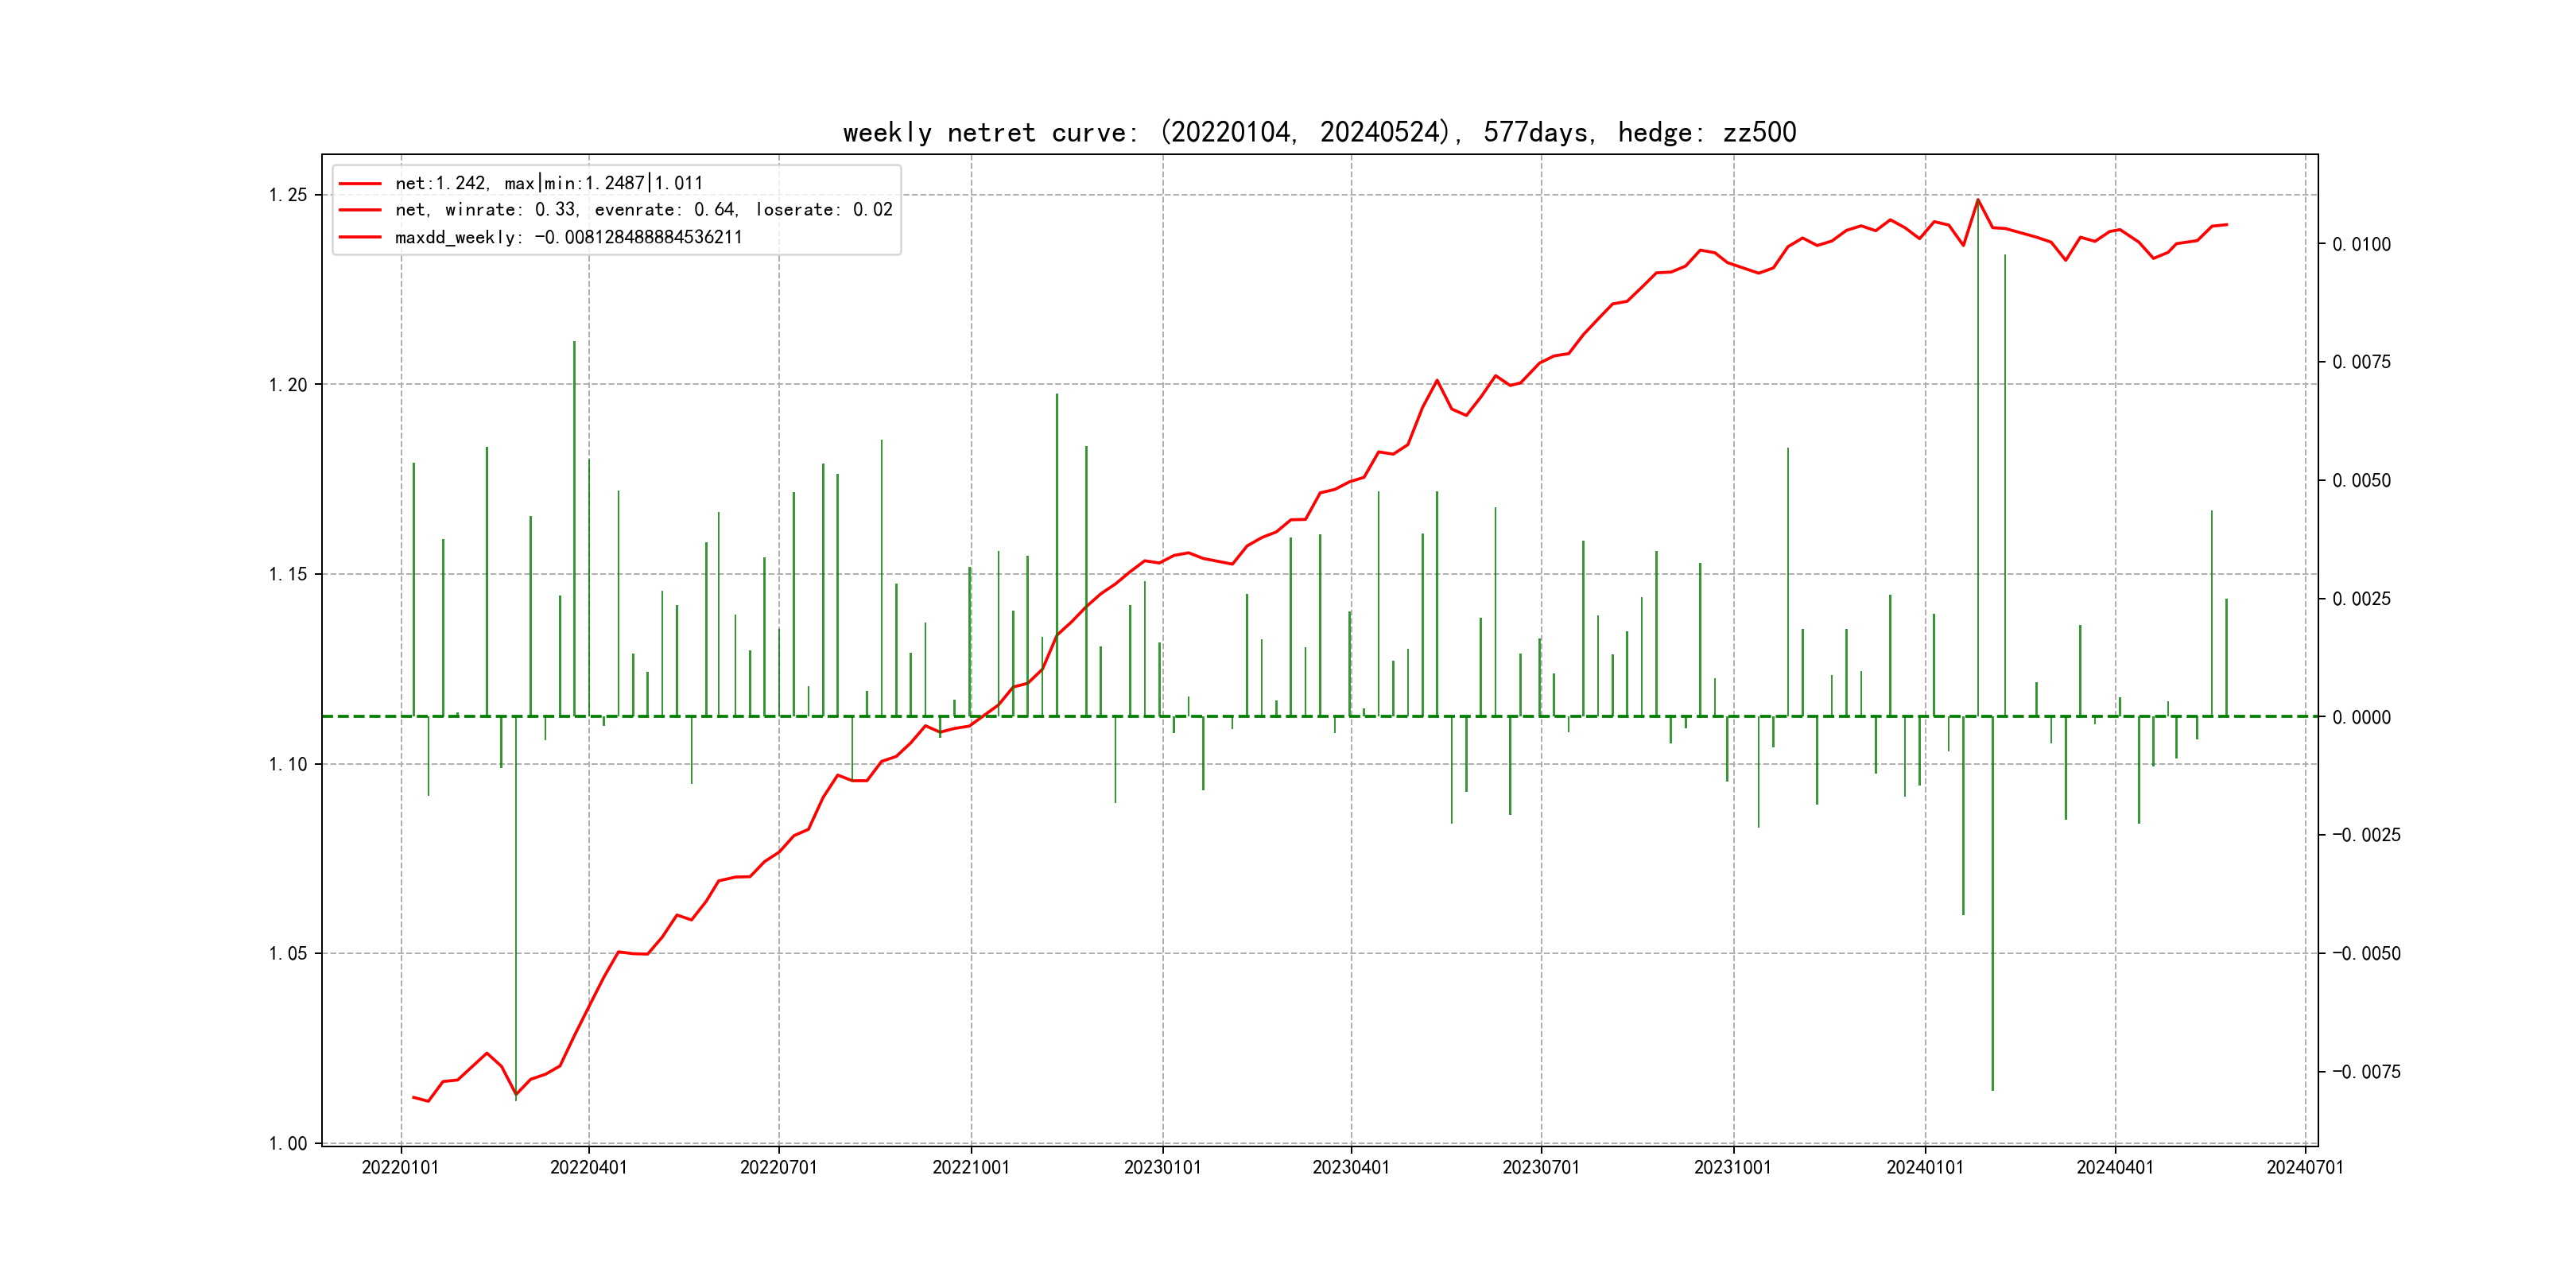
Task: Click the 20220701 x-axis date label
Action: [x=779, y=1167]
